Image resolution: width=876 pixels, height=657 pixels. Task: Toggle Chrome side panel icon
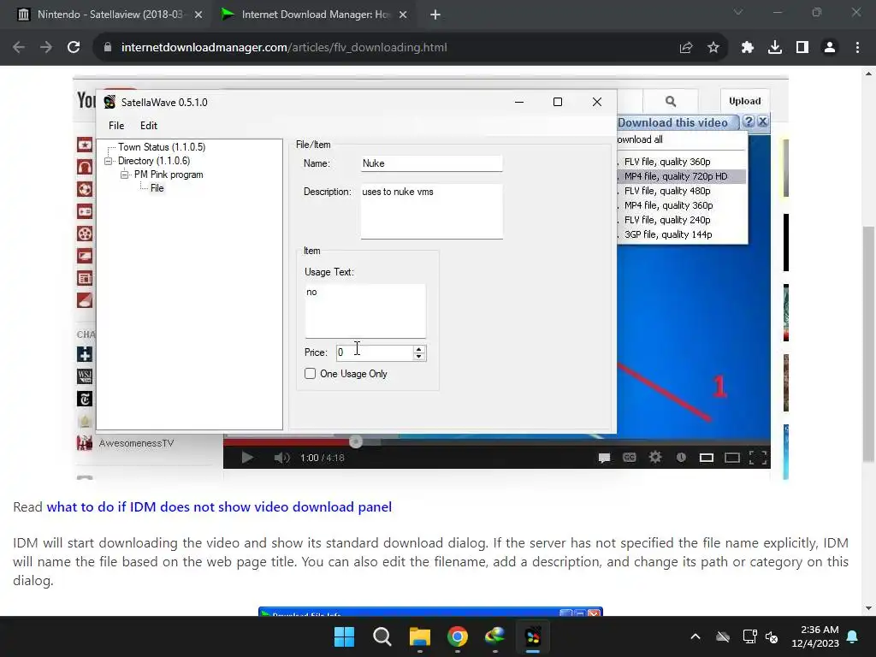point(802,48)
